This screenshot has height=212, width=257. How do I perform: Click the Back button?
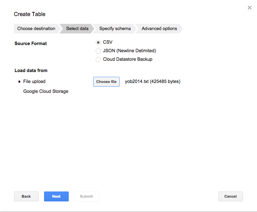click(x=26, y=196)
